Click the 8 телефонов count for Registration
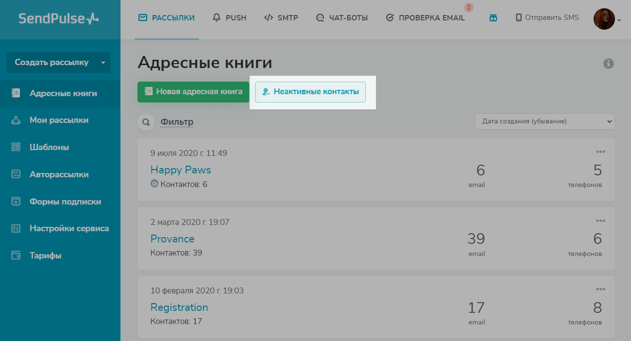Screen dimensions: 631x341 click(x=597, y=308)
